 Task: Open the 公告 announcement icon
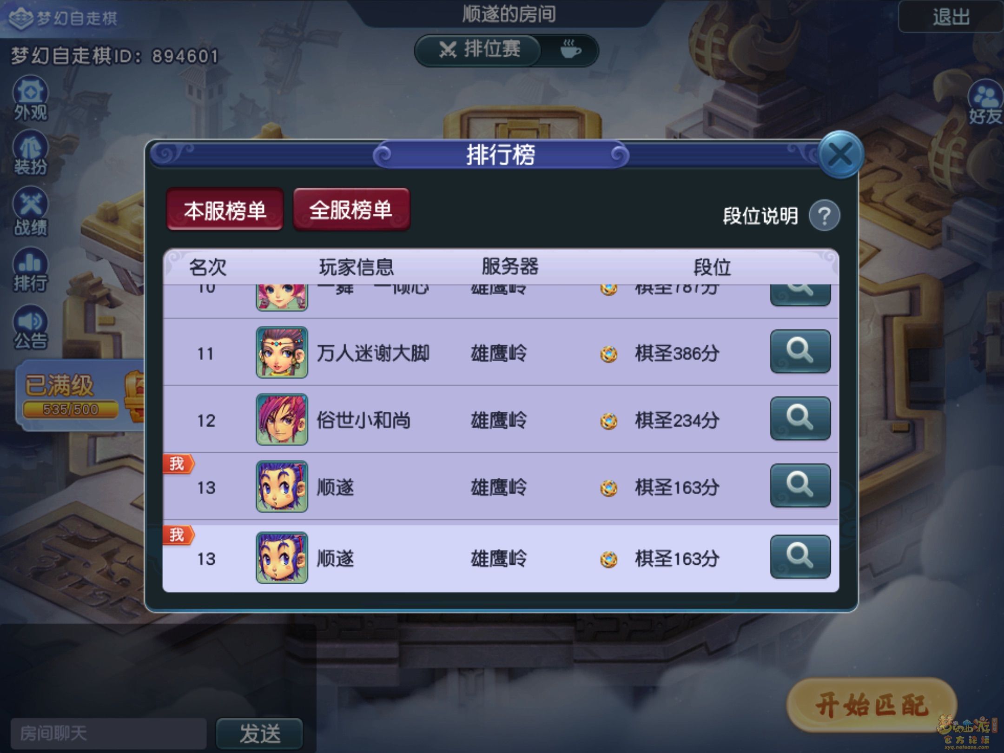coord(31,327)
